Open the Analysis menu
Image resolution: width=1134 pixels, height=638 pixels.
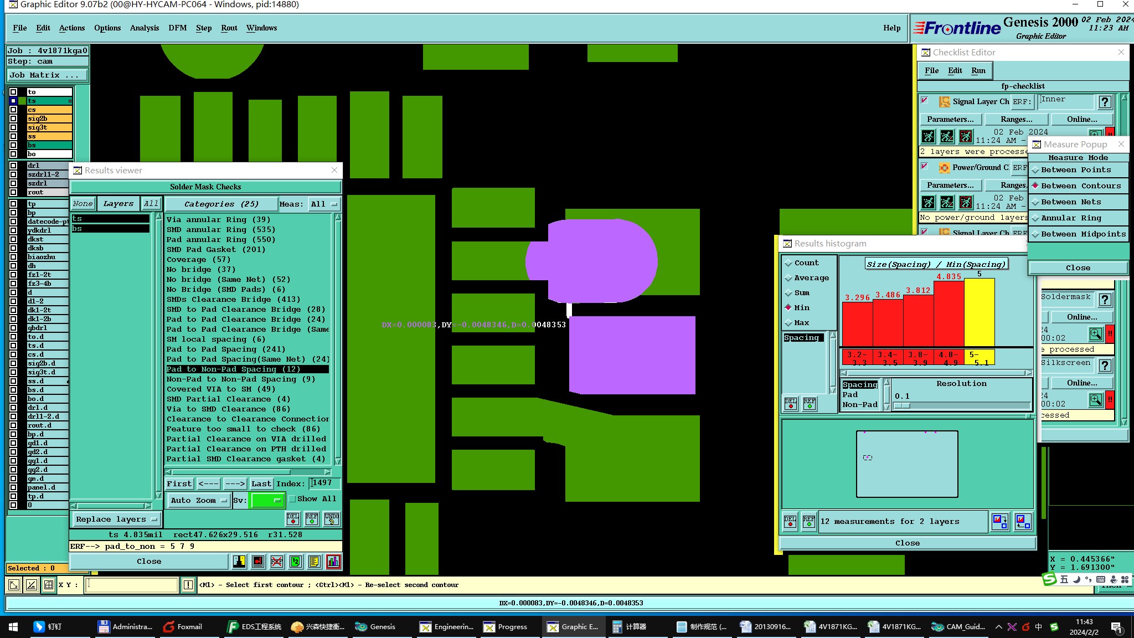tap(144, 28)
